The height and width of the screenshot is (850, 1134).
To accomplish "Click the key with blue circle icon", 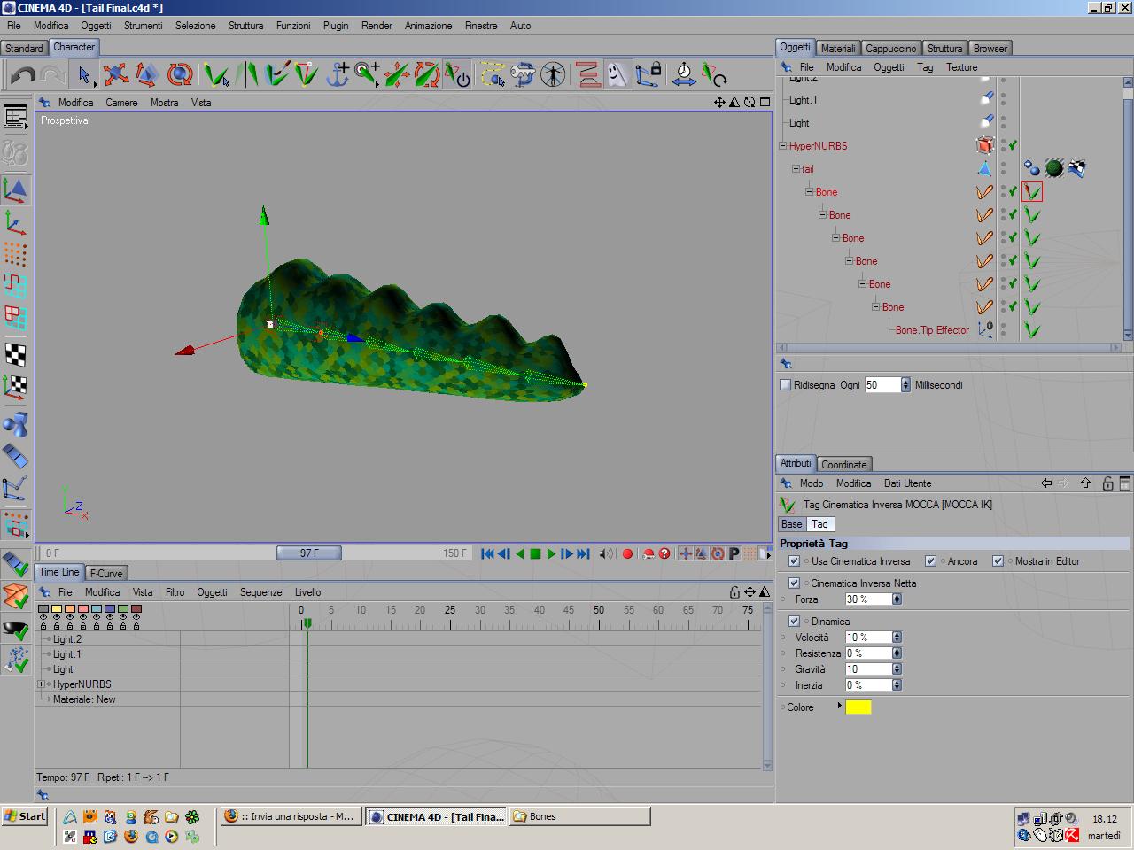I will [523, 74].
